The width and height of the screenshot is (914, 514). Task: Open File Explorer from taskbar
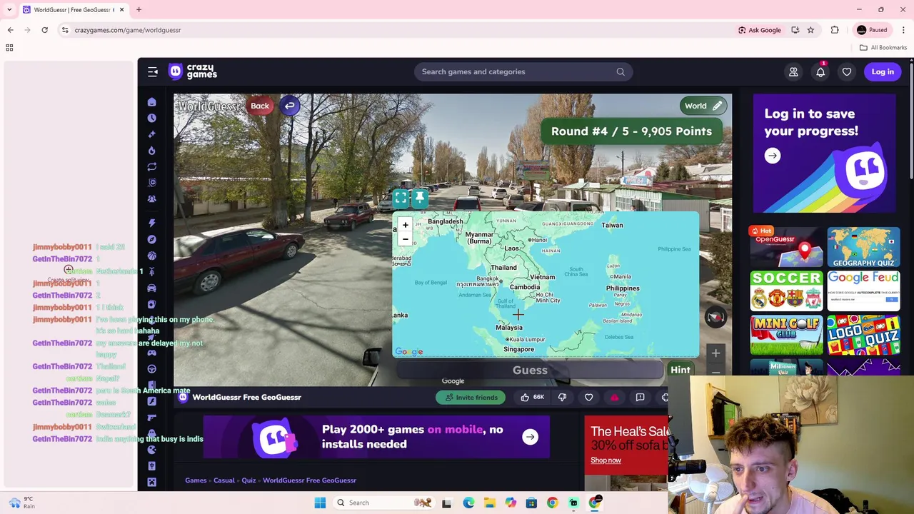point(490,503)
